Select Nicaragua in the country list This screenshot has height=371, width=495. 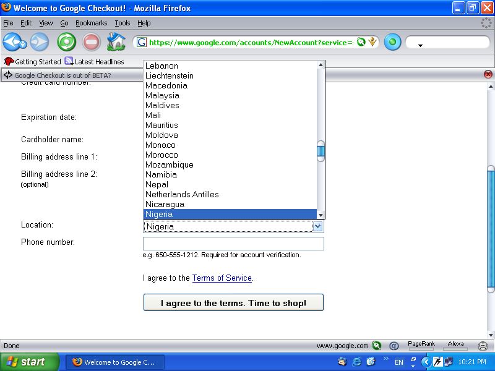coord(230,204)
